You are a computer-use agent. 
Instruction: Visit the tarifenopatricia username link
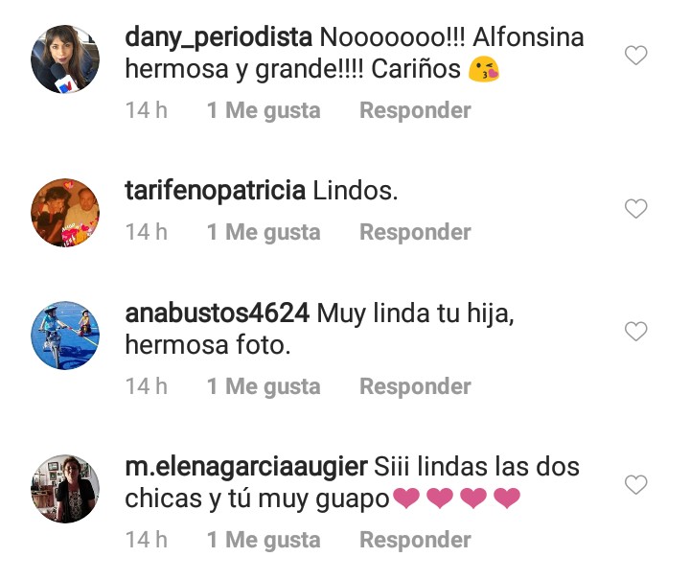pos(216,191)
